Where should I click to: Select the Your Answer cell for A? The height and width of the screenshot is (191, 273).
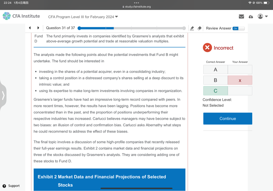click(240, 70)
